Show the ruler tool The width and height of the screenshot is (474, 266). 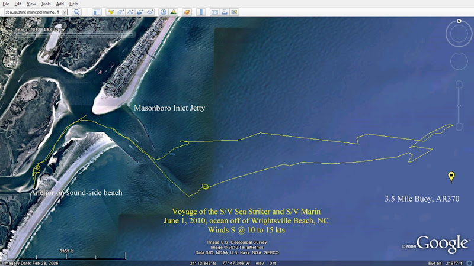tap(201, 12)
